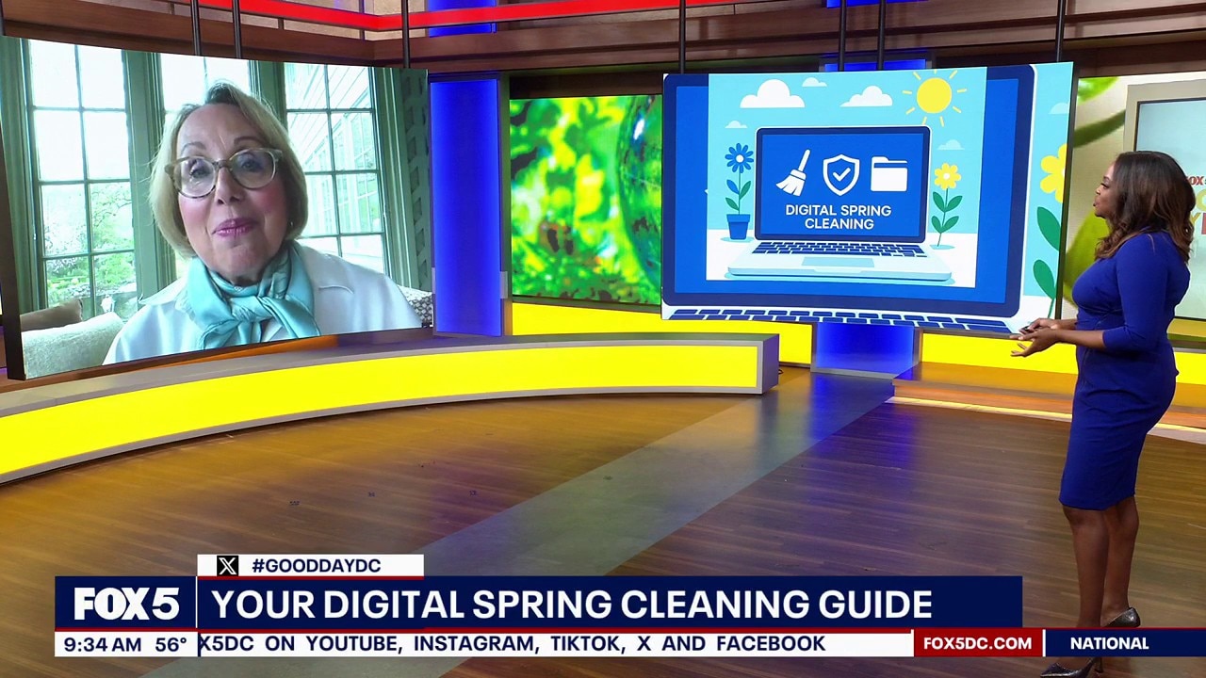Click the yellow sun illustration
Screen dimensions: 1206x678
click(x=934, y=95)
